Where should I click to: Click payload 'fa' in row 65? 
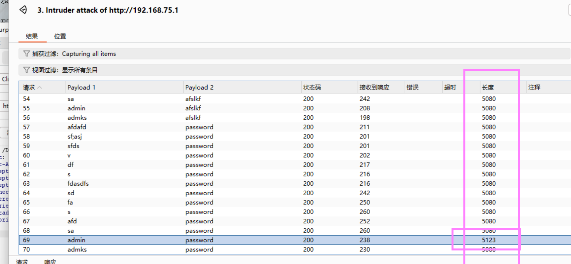(70, 203)
